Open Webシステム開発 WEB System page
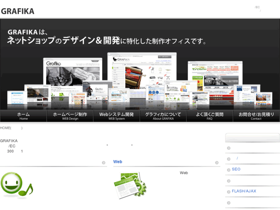The image size is (280, 210). [117, 116]
